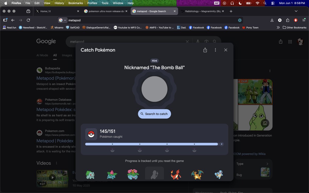Go back one page
The image size is (309, 193).
pos(13,20)
